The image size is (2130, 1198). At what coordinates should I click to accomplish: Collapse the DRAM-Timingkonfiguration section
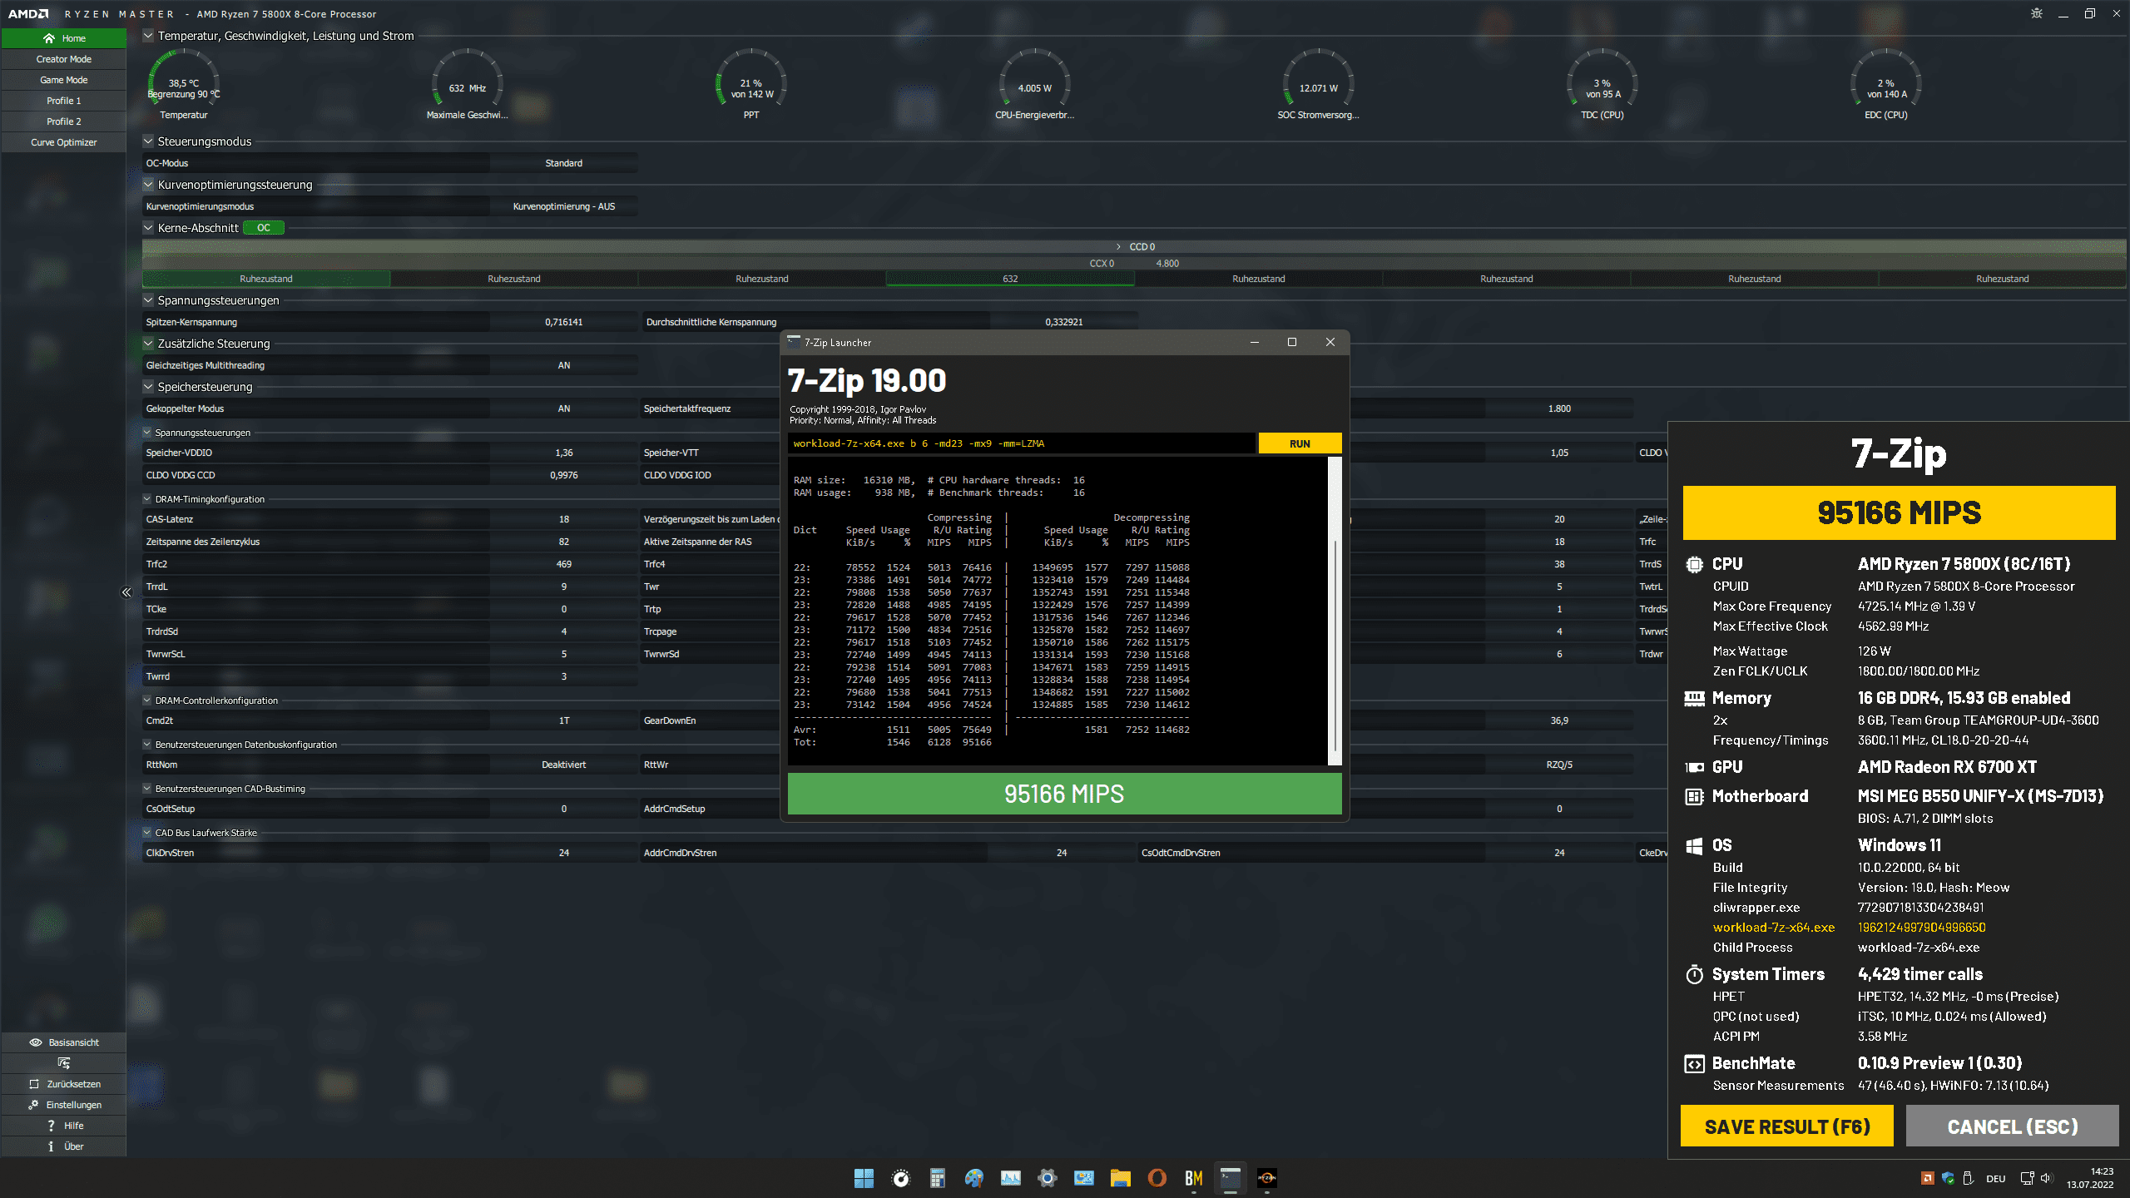click(x=147, y=499)
